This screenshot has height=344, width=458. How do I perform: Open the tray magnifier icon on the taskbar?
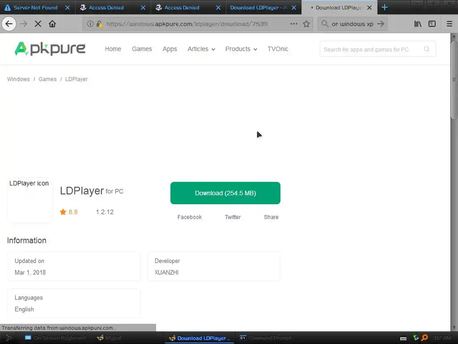click(x=425, y=338)
